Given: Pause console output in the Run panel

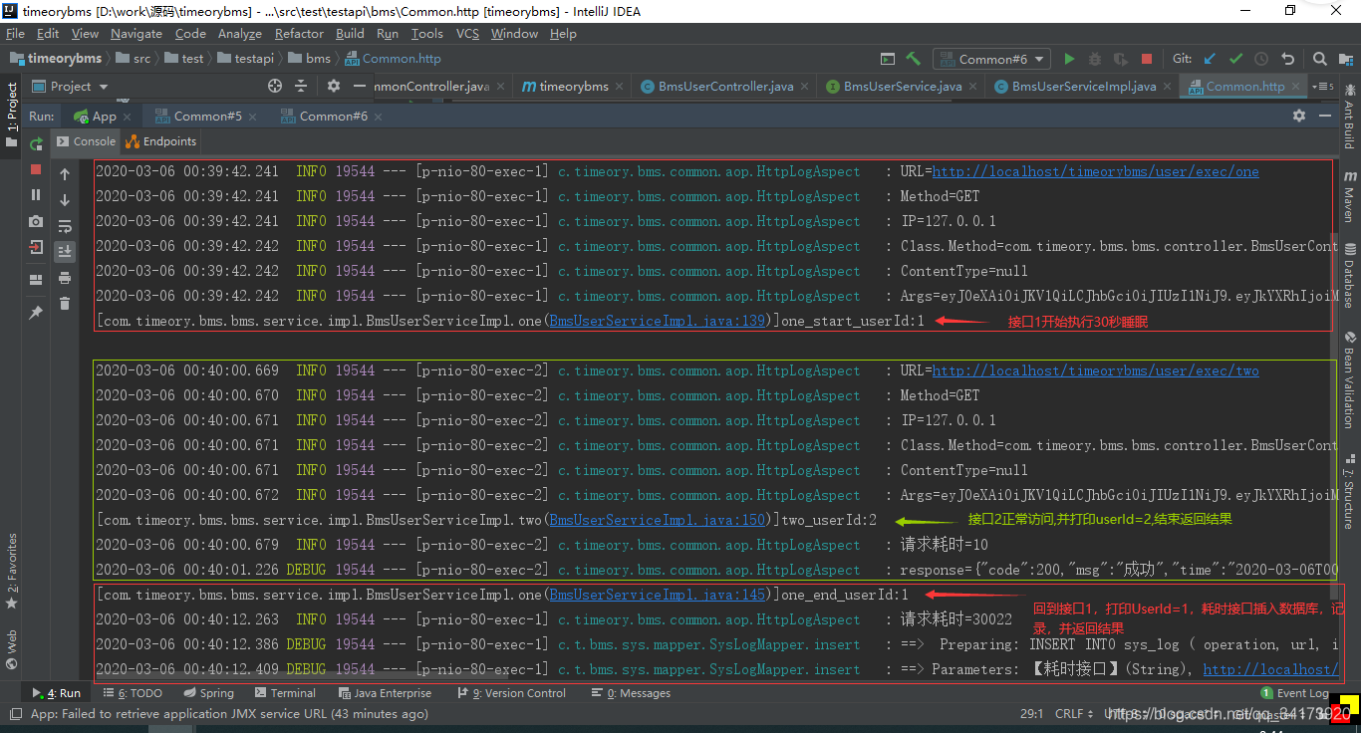Looking at the screenshot, I should [36, 195].
